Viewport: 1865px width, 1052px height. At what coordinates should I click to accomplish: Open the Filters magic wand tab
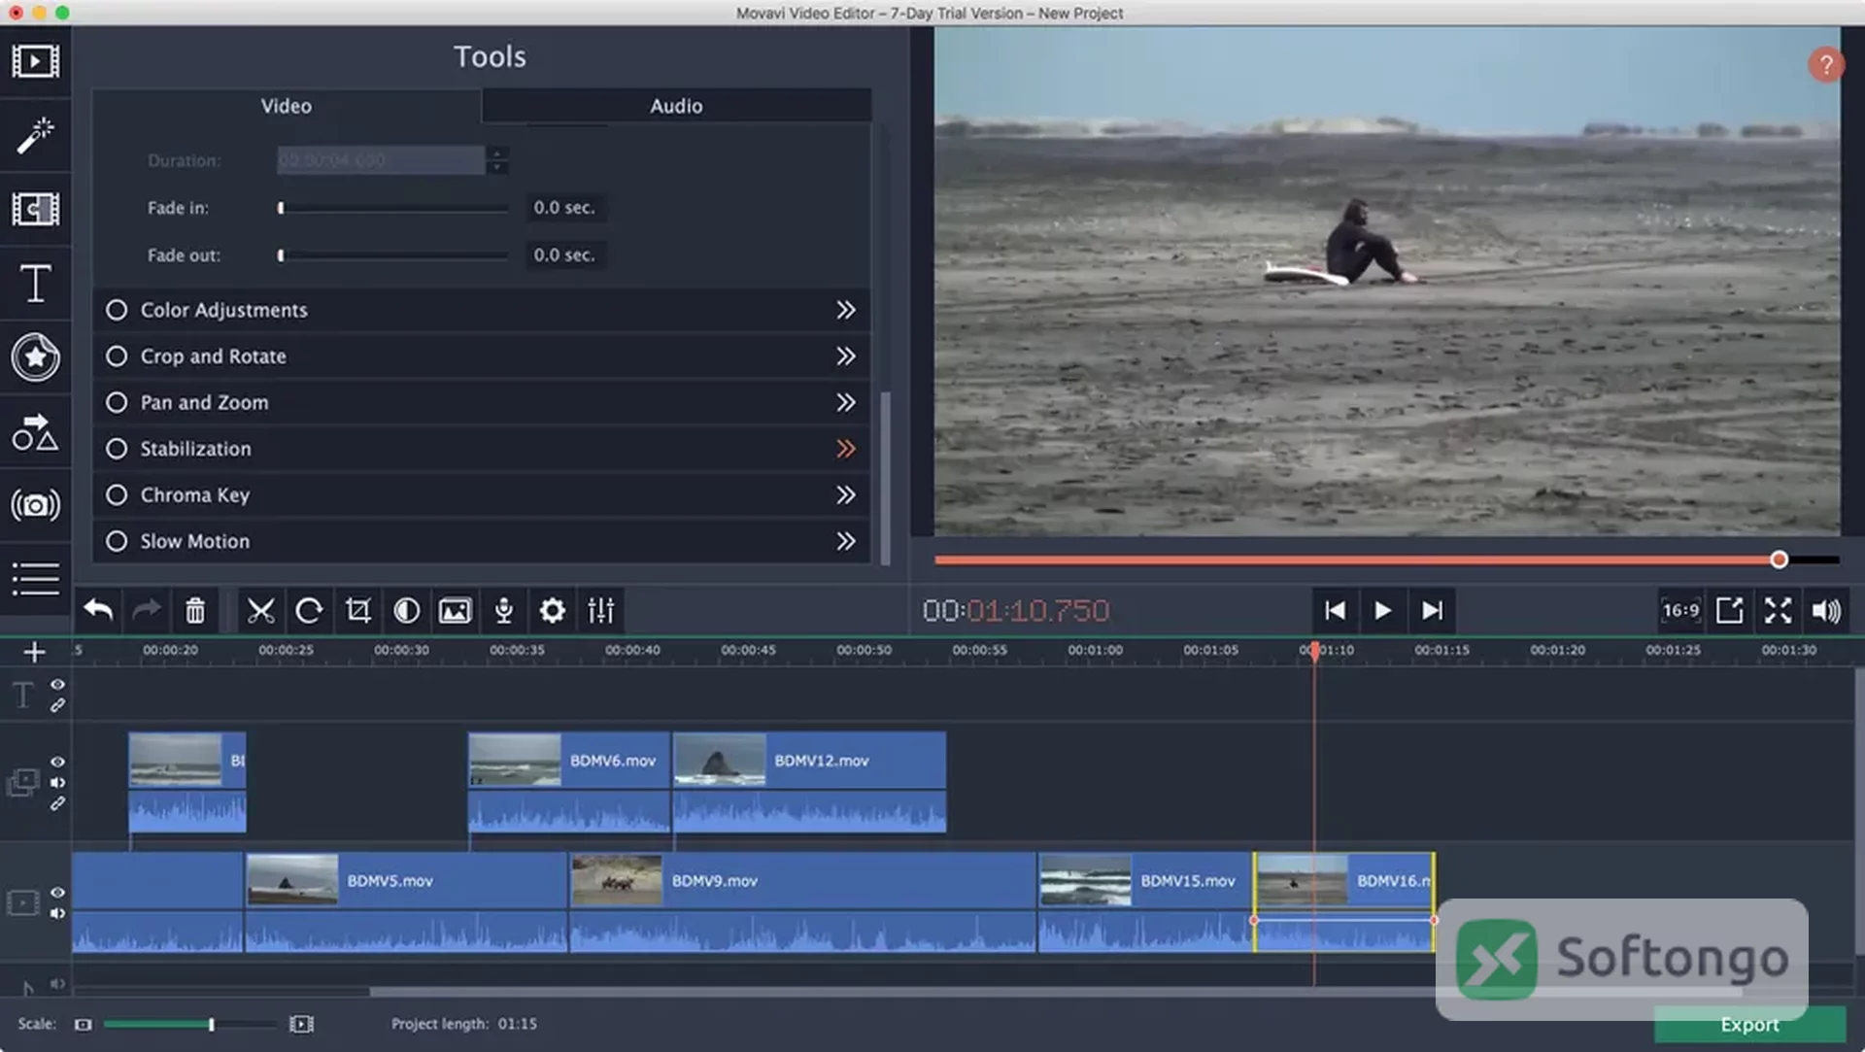pyautogui.click(x=35, y=136)
